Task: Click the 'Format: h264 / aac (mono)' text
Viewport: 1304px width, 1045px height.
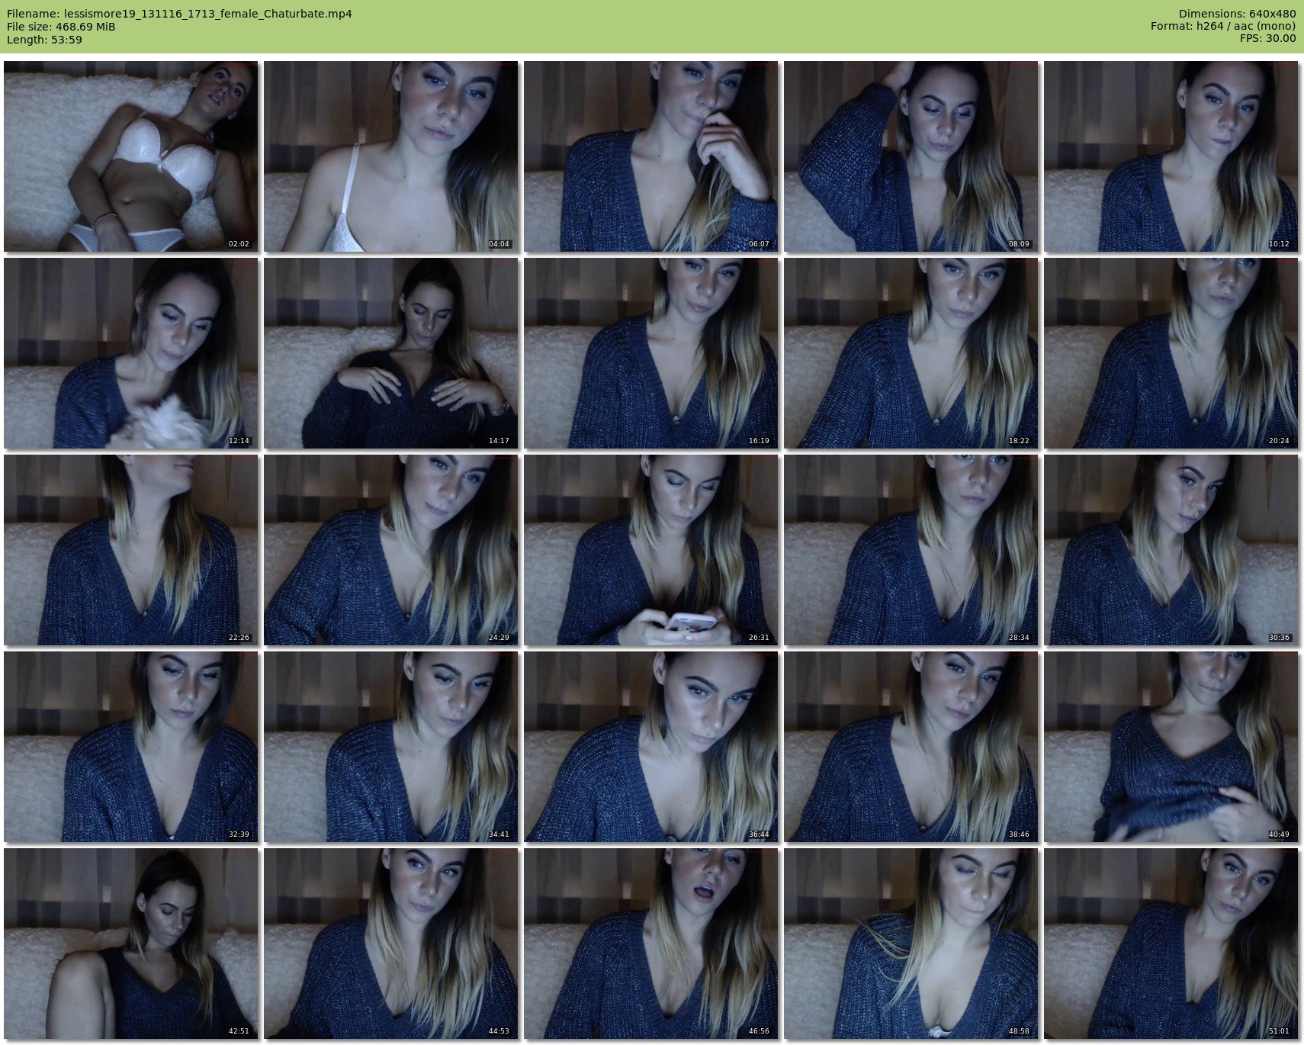Action: click(1223, 27)
